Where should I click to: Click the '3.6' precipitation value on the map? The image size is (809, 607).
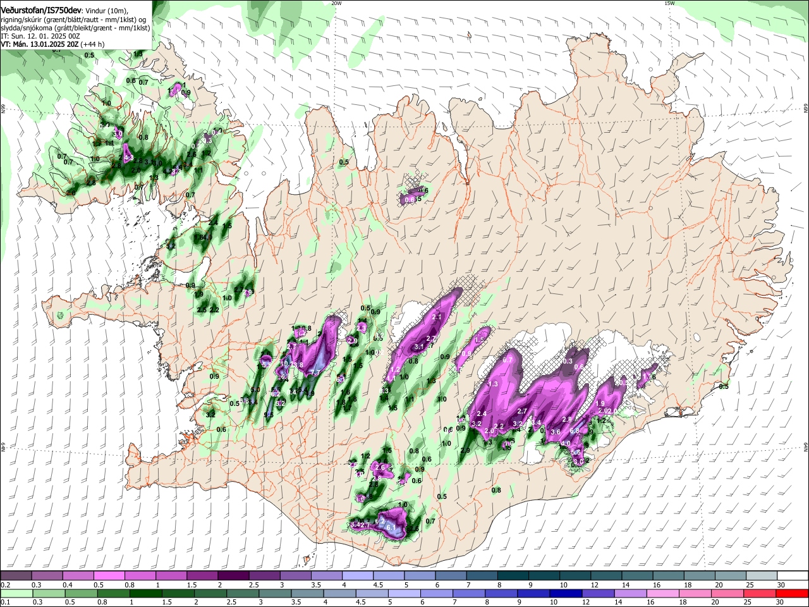pyautogui.click(x=556, y=432)
